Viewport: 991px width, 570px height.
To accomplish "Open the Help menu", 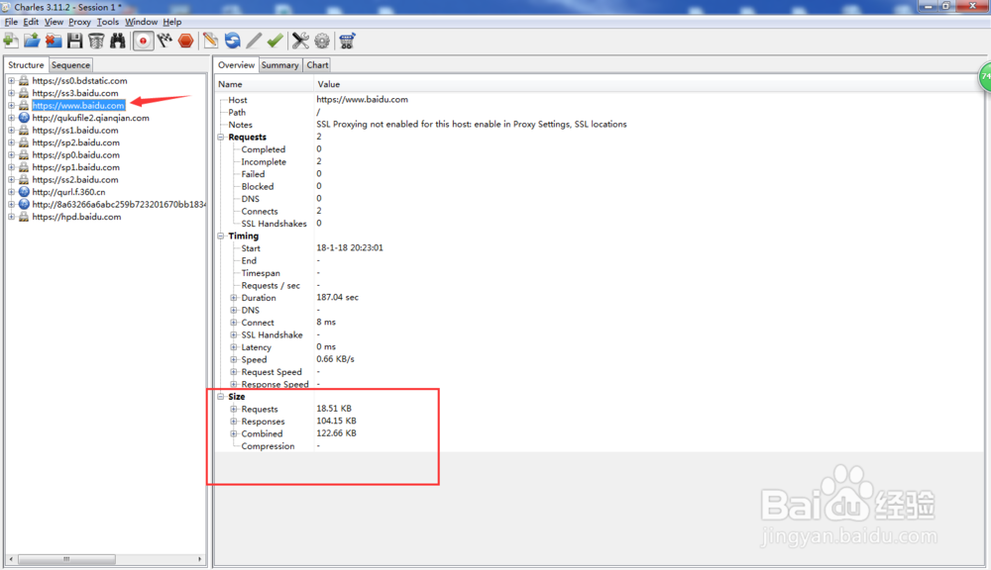I will coord(171,22).
